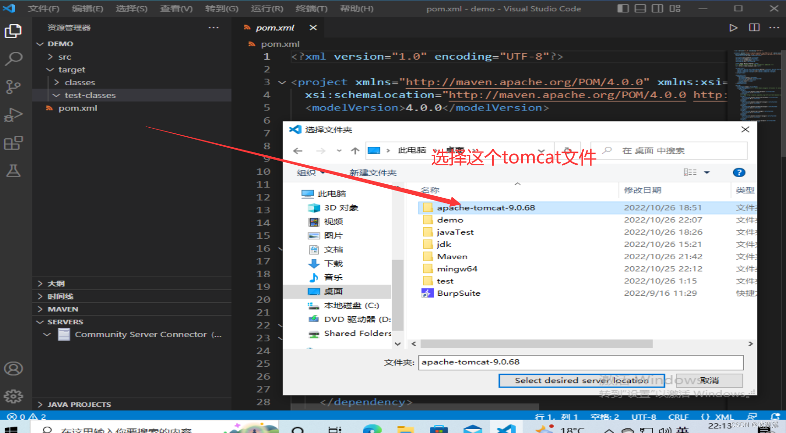Open the 终端(T) menu
Image resolution: width=786 pixels, height=433 pixels.
311,9
